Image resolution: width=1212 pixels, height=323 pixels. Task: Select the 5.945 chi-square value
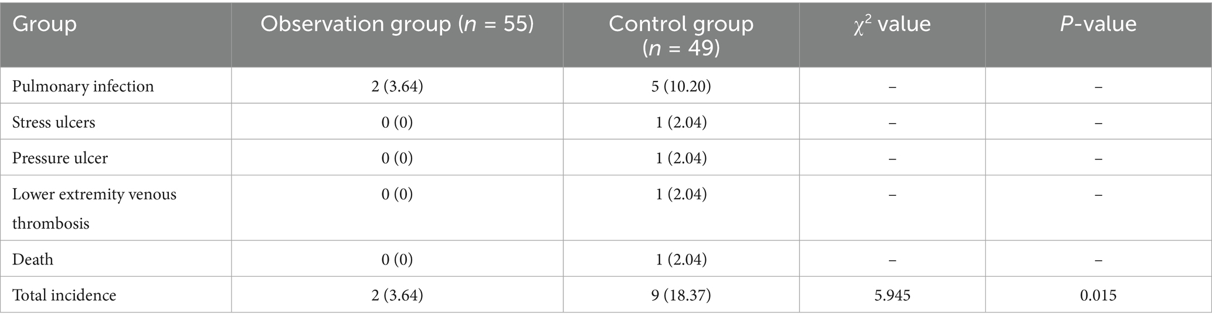(892, 295)
